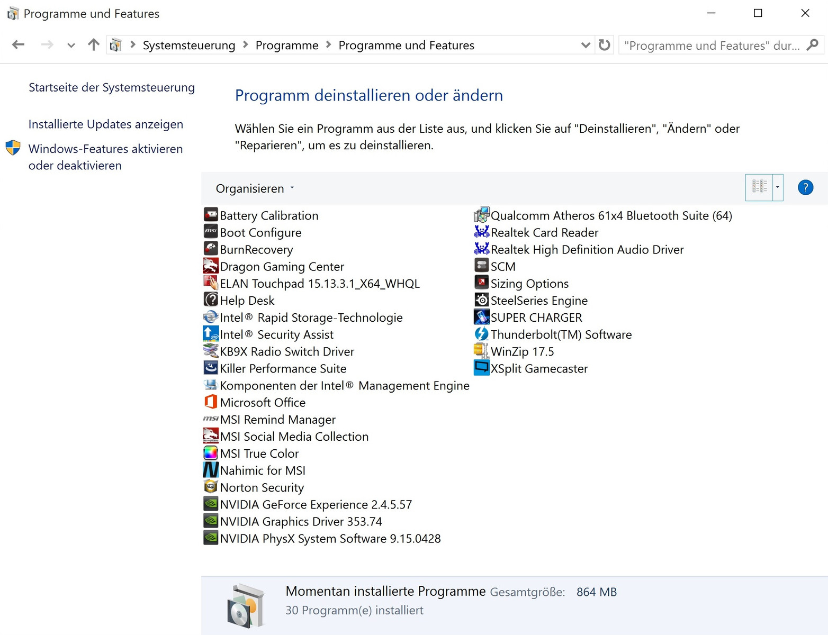Select the SUPER CHARGER icon
This screenshot has height=635, width=828.
(482, 316)
